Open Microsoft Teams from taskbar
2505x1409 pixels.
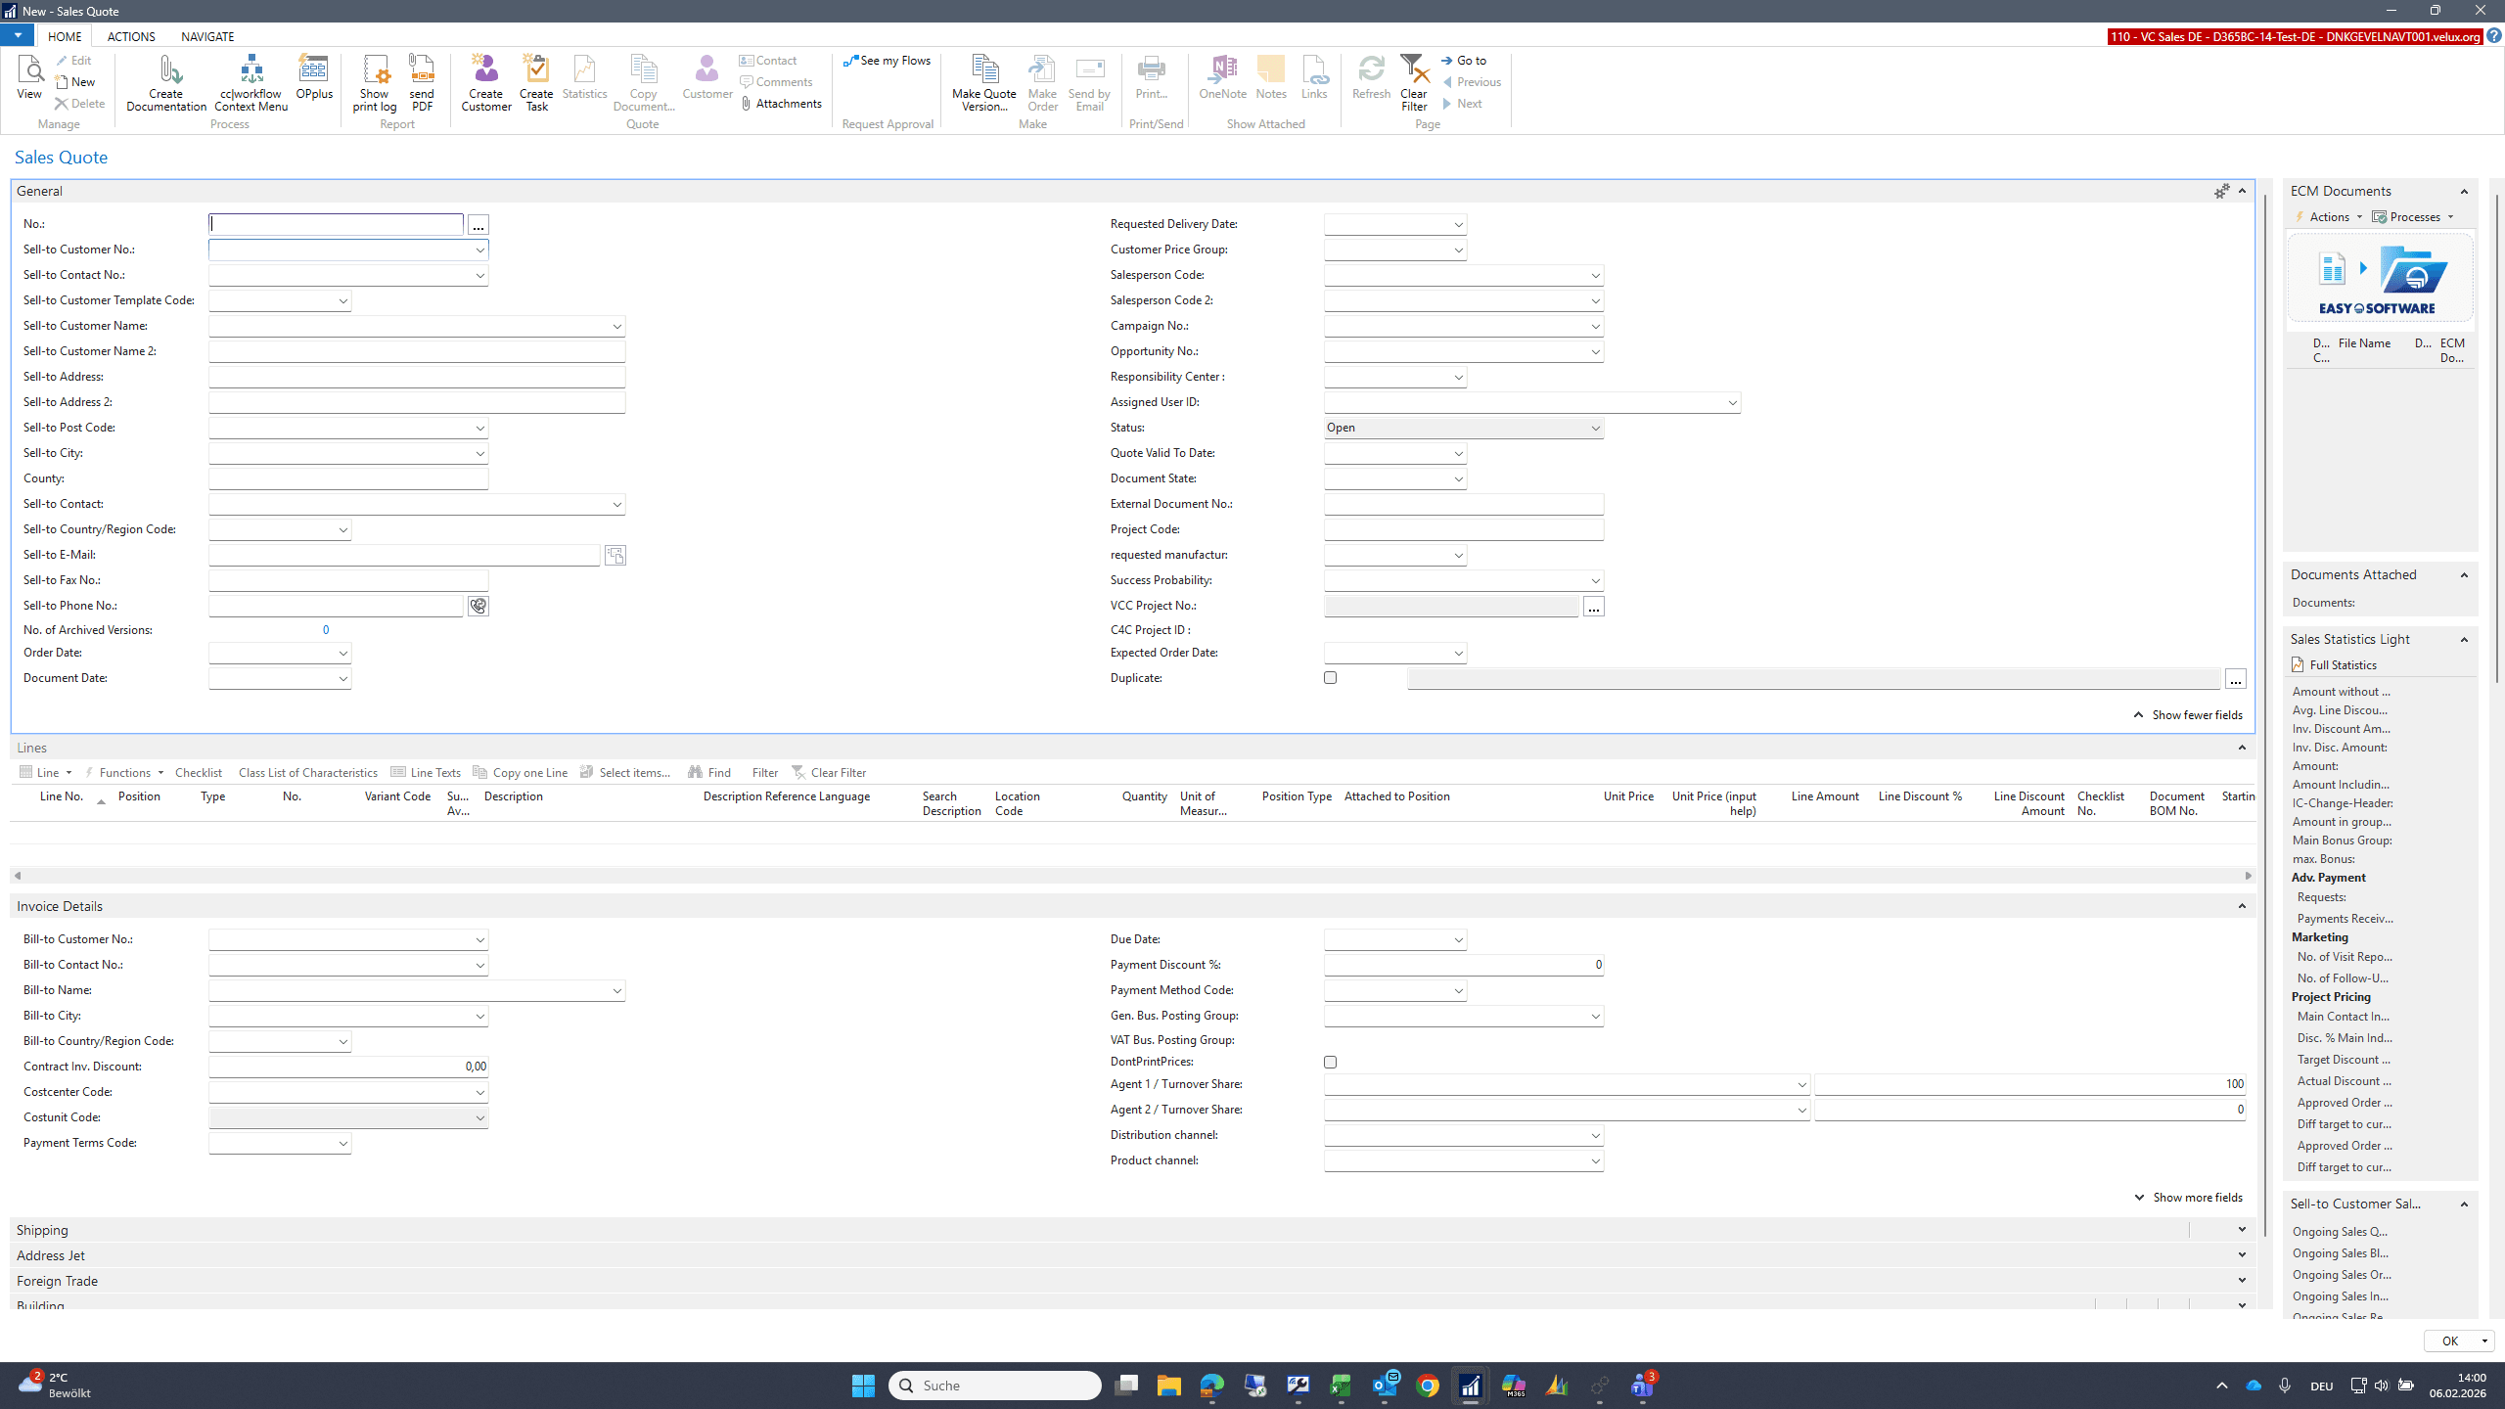(x=1642, y=1386)
